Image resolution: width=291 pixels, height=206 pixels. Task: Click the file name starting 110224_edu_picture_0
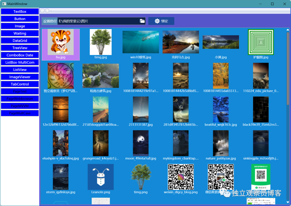point(261,91)
